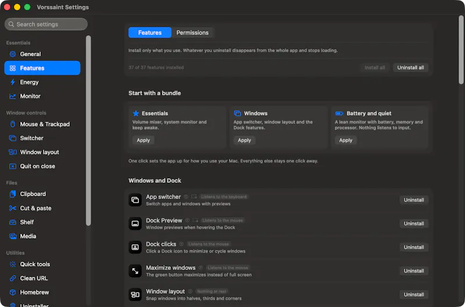Show info for Dock Preview feature
The width and height of the screenshot is (465, 307).
tap(187, 221)
